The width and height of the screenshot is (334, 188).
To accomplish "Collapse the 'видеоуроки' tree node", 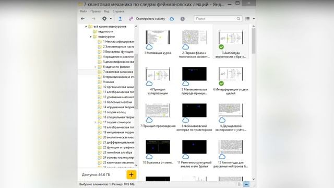I will pos(90,37).
